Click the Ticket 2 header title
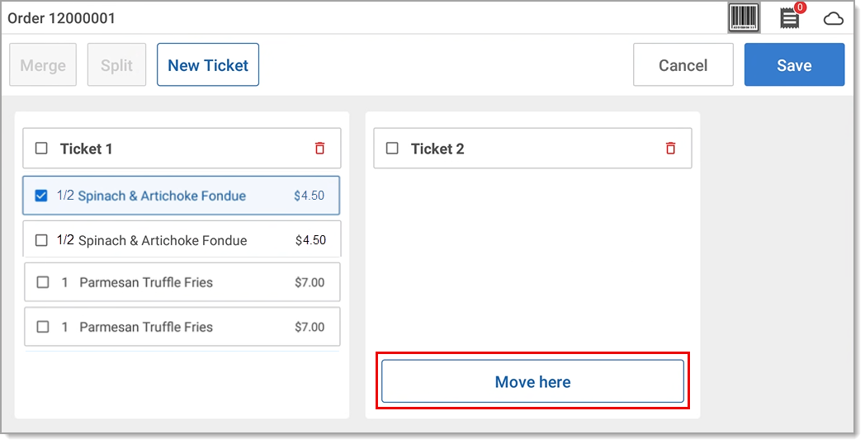The image size is (865, 444). (437, 149)
